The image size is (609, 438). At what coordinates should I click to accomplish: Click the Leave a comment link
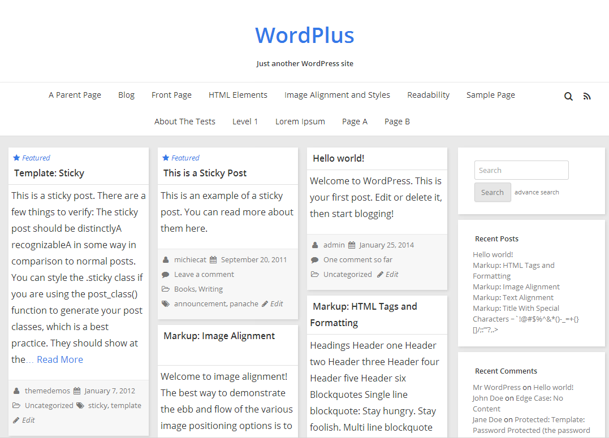204,274
